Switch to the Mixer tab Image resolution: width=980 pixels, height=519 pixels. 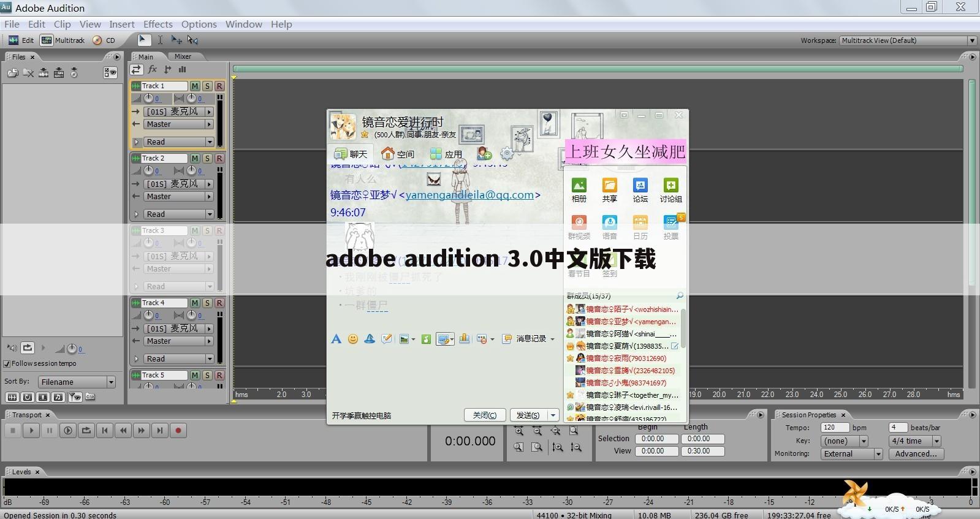point(183,56)
